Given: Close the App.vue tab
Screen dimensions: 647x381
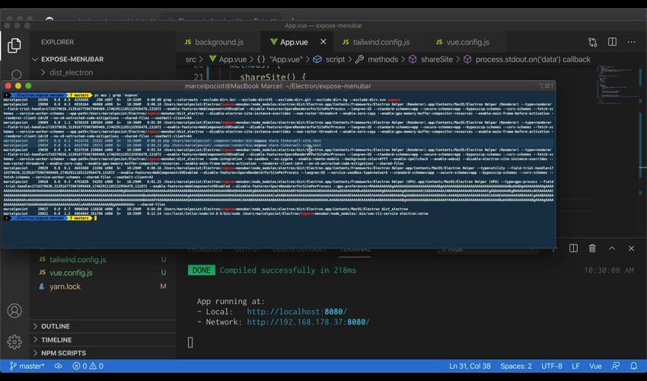Looking at the screenshot, I should click(x=323, y=42).
